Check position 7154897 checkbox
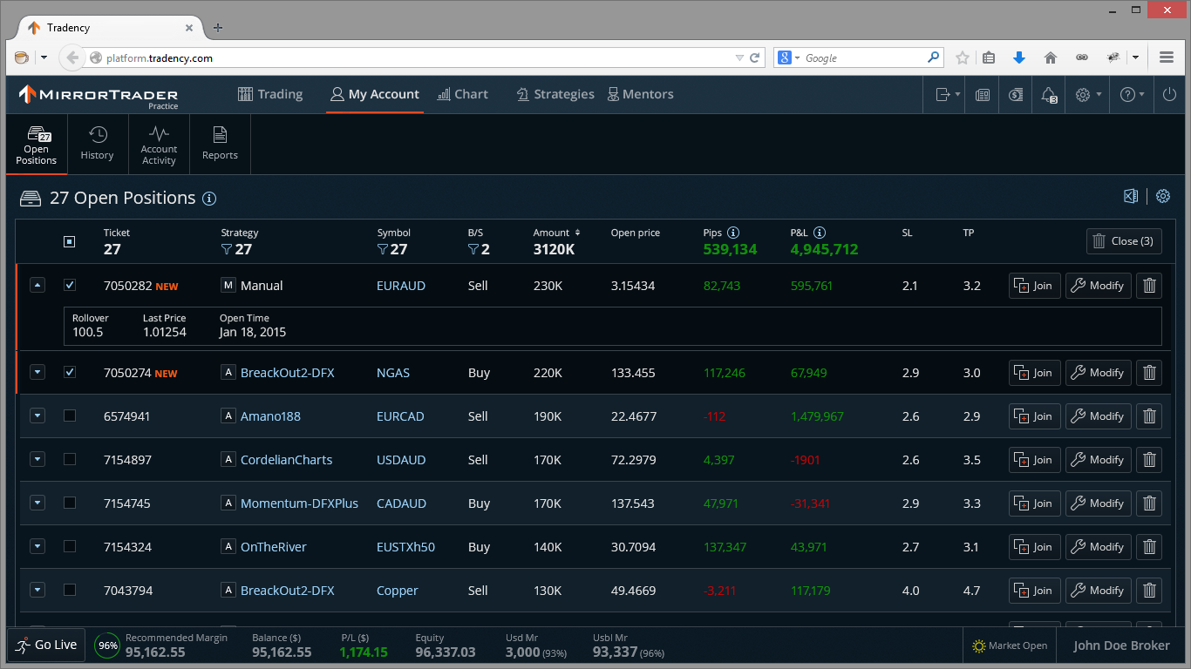The width and height of the screenshot is (1191, 669). 70,459
